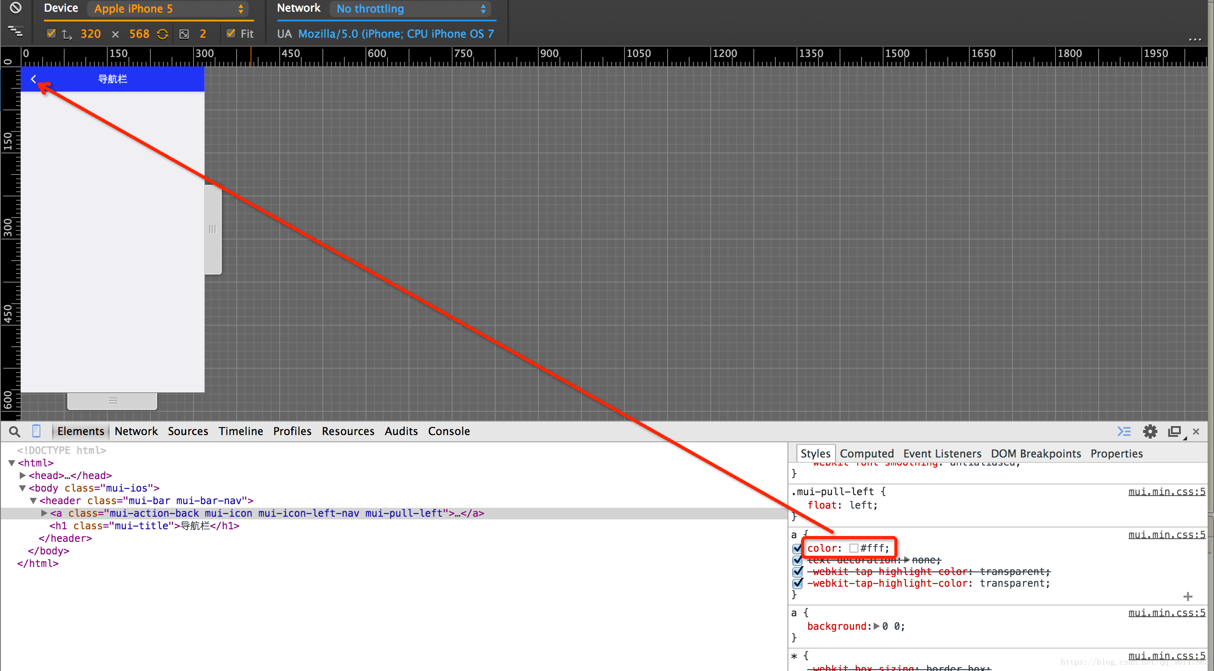The image size is (1214, 671).
Task: Uncheck the emulate screen resolution checkbox
Action: [x=51, y=34]
